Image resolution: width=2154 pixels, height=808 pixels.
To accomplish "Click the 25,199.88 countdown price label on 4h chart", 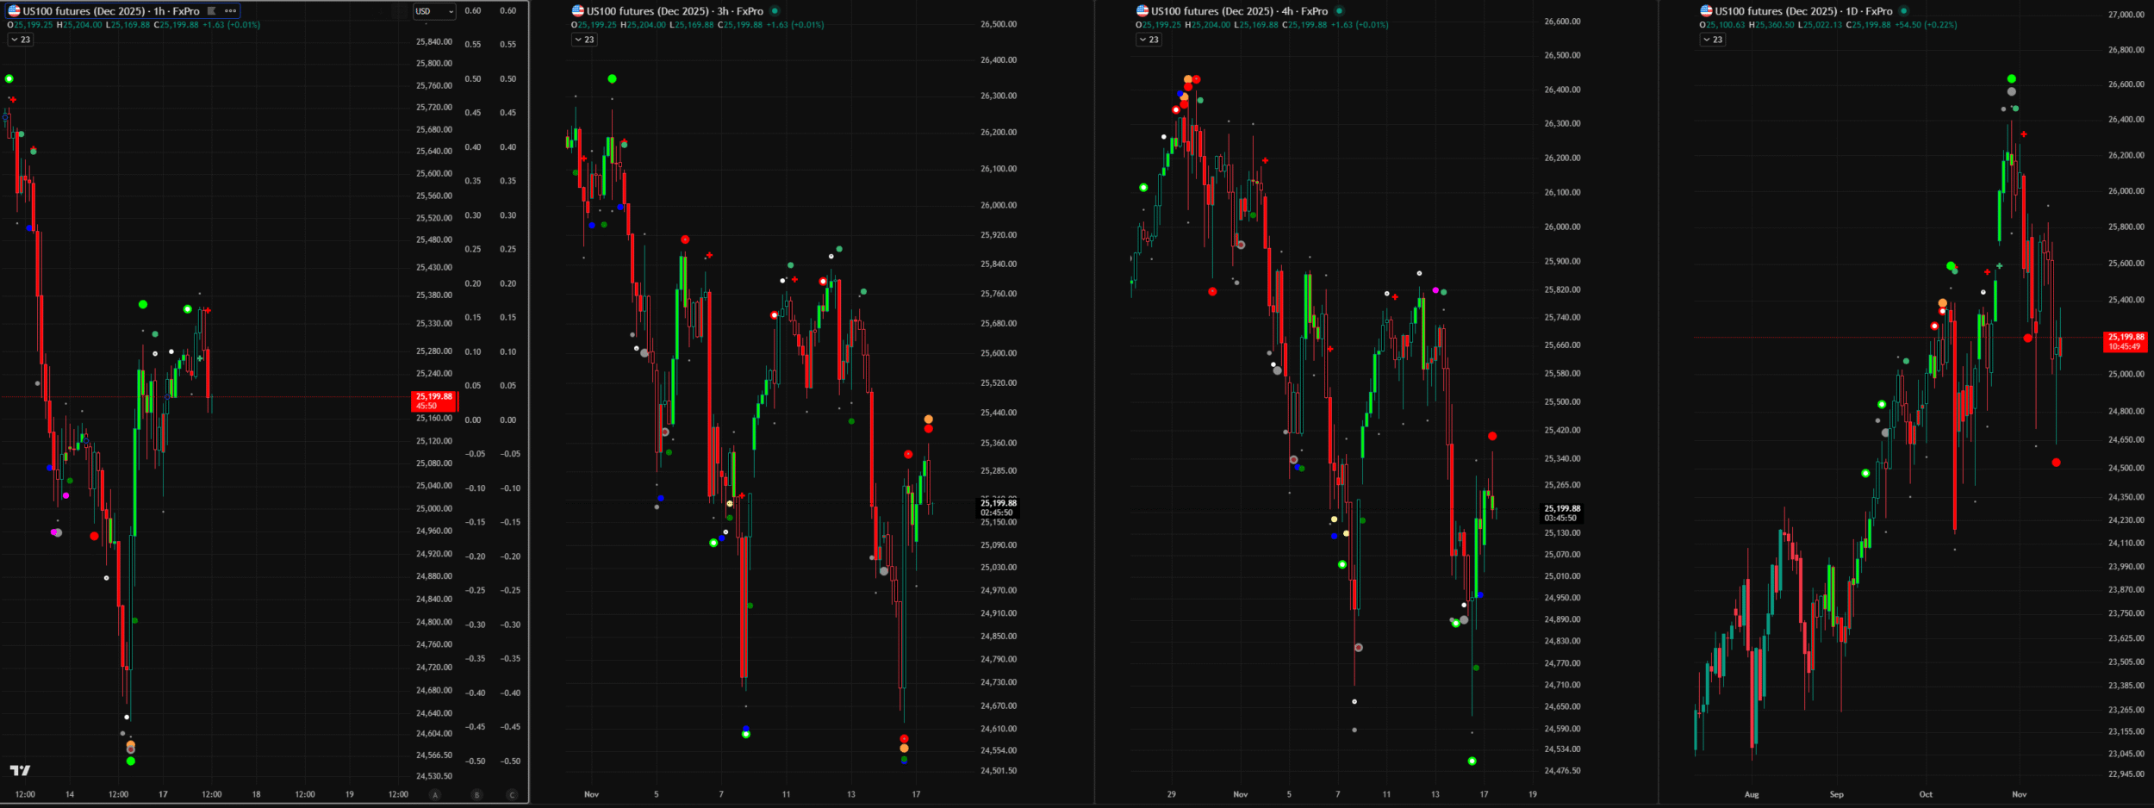I will [x=1561, y=513].
